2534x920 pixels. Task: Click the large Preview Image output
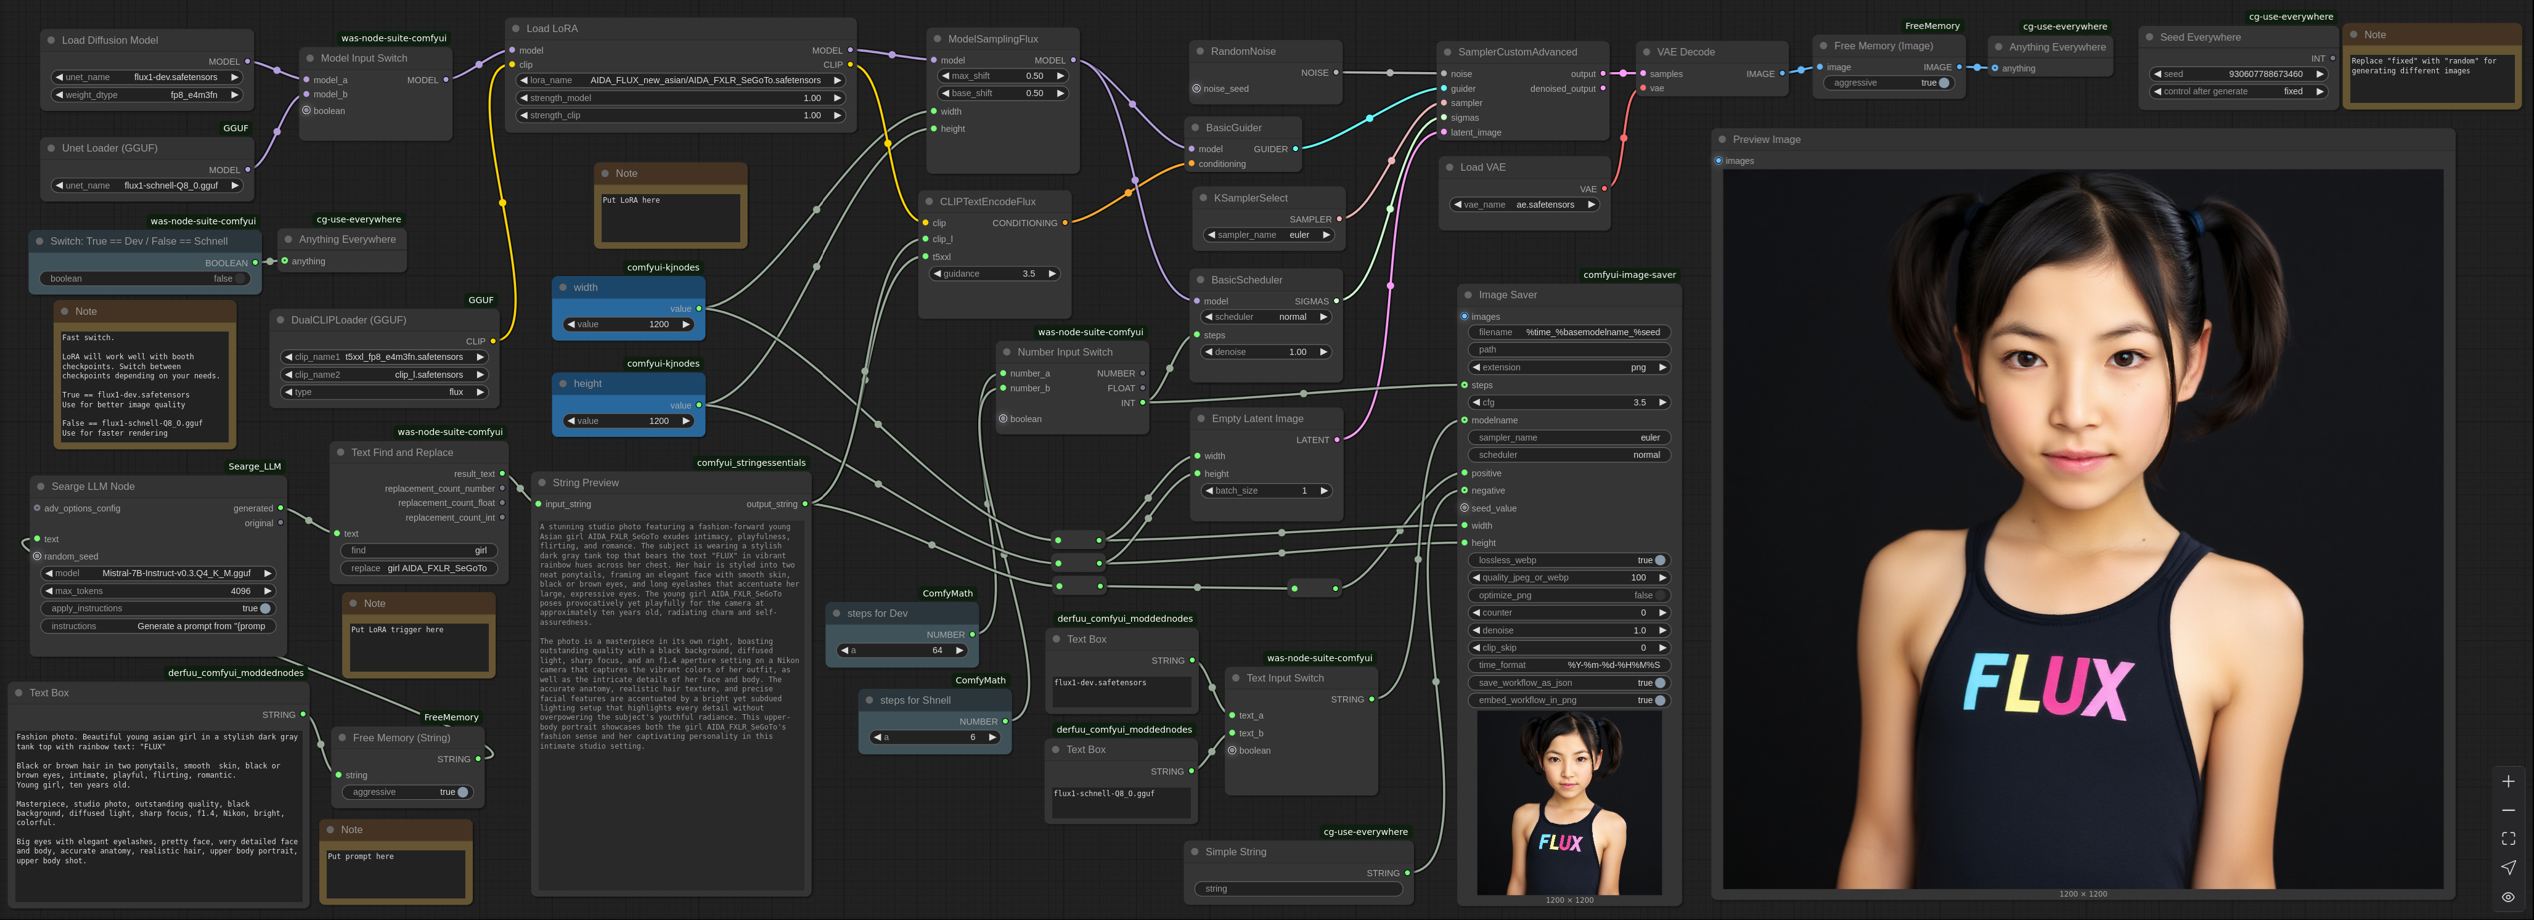[2082, 529]
